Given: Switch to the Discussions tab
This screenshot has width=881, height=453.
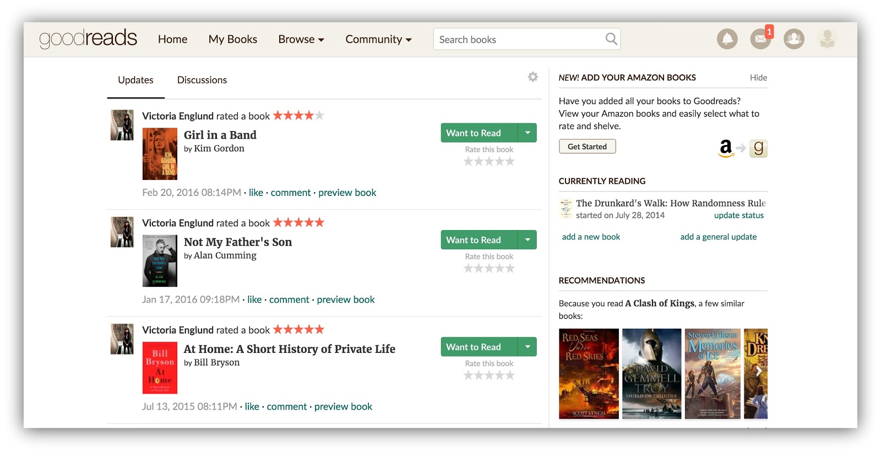Looking at the screenshot, I should (x=202, y=80).
